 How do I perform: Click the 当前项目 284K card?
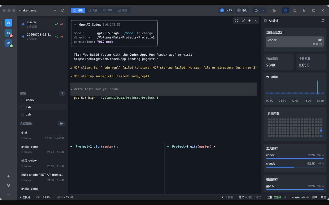click(279, 62)
